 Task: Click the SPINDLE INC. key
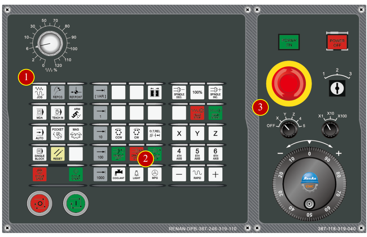(x=215, y=92)
